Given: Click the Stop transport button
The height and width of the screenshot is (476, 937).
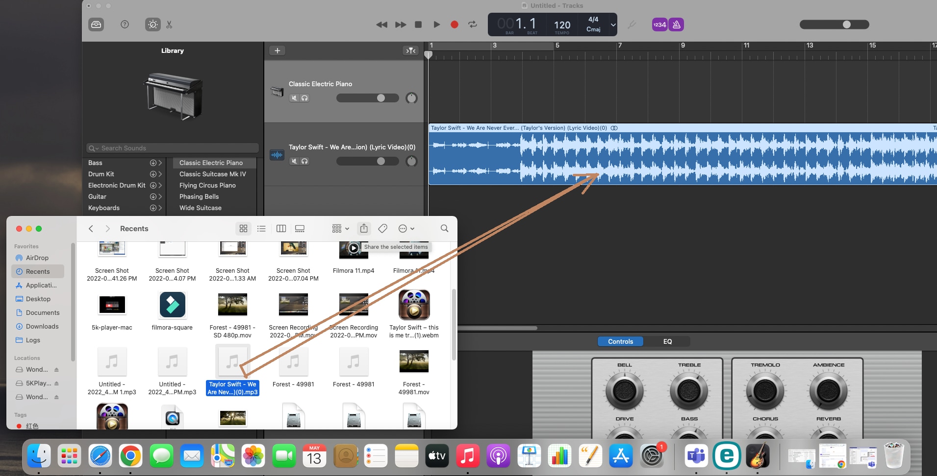Looking at the screenshot, I should click(418, 24).
